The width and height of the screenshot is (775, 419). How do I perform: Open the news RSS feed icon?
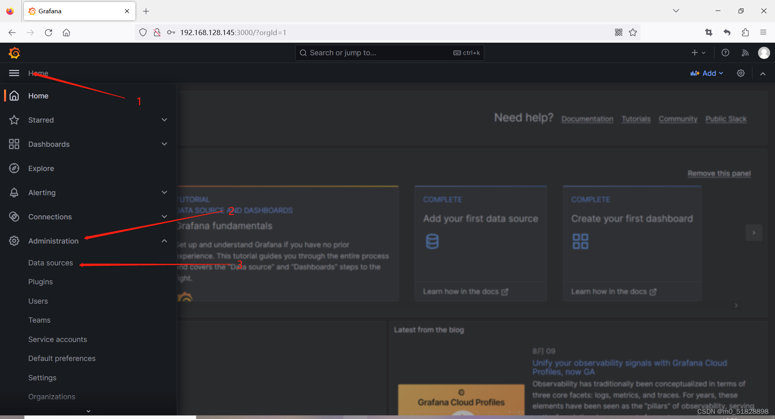click(x=745, y=53)
